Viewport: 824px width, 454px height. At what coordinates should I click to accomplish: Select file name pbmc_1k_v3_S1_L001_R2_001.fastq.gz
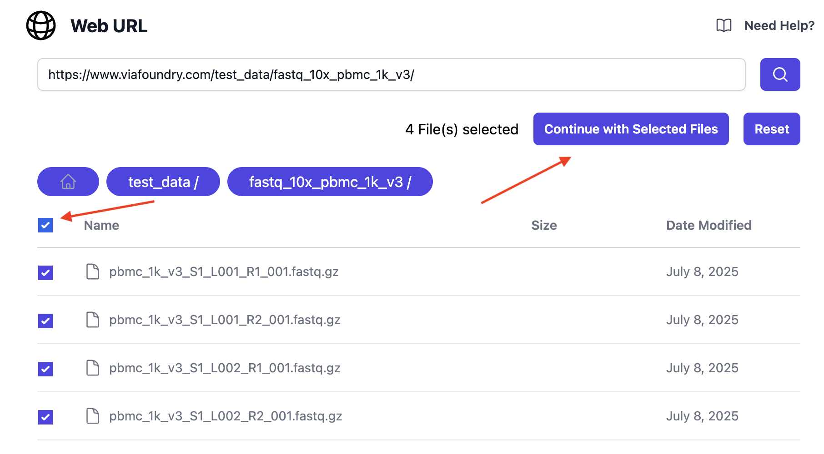click(225, 320)
